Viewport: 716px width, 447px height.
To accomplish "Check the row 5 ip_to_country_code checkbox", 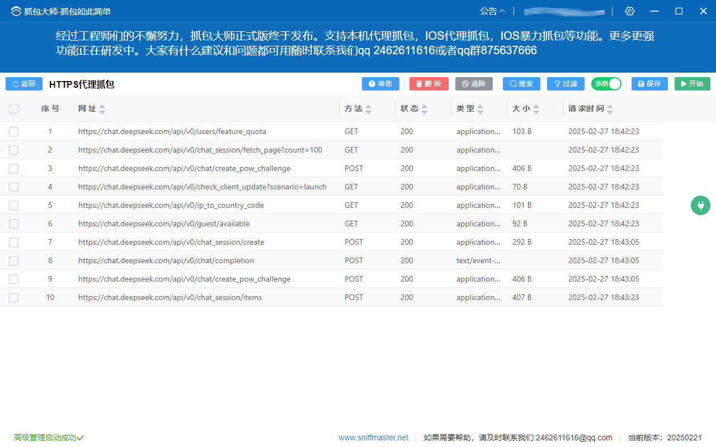I will [14, 206].
